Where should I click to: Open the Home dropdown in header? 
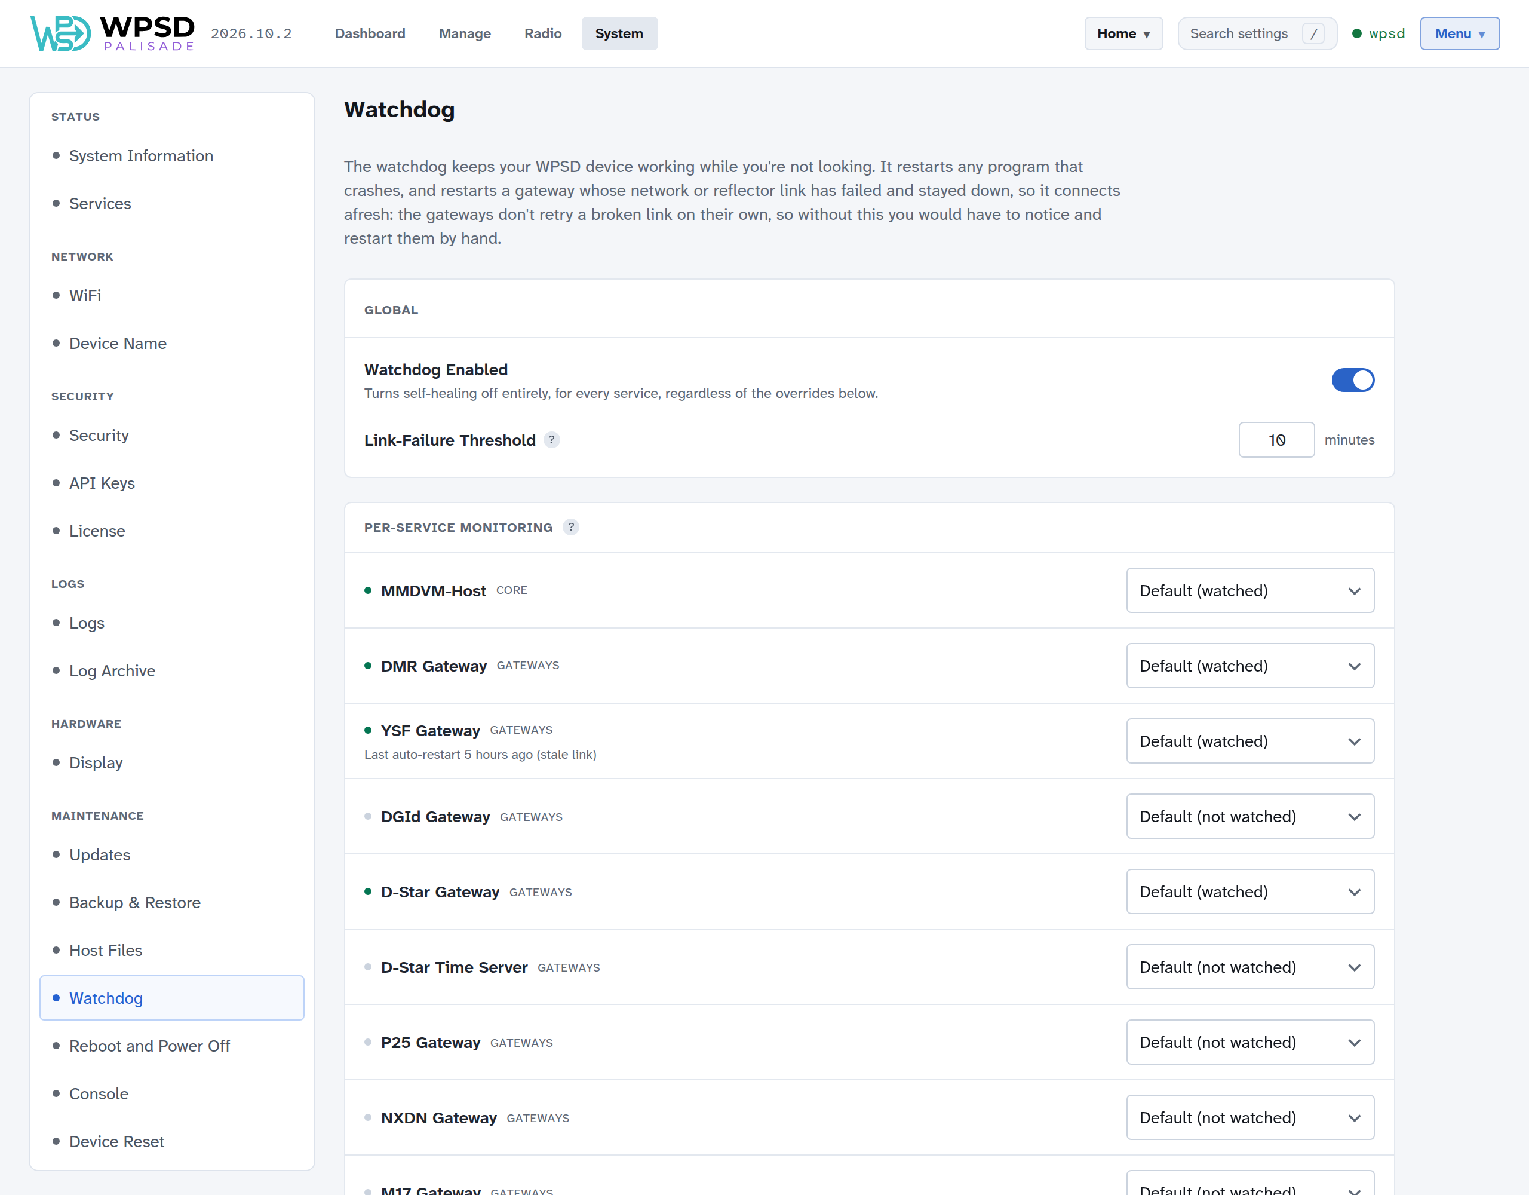click(1123, 33)
